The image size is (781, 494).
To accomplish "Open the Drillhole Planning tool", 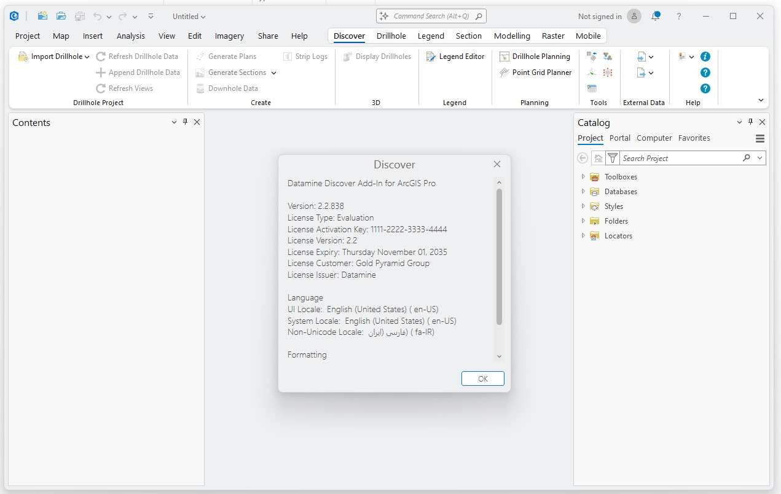I will click(535, 57).
